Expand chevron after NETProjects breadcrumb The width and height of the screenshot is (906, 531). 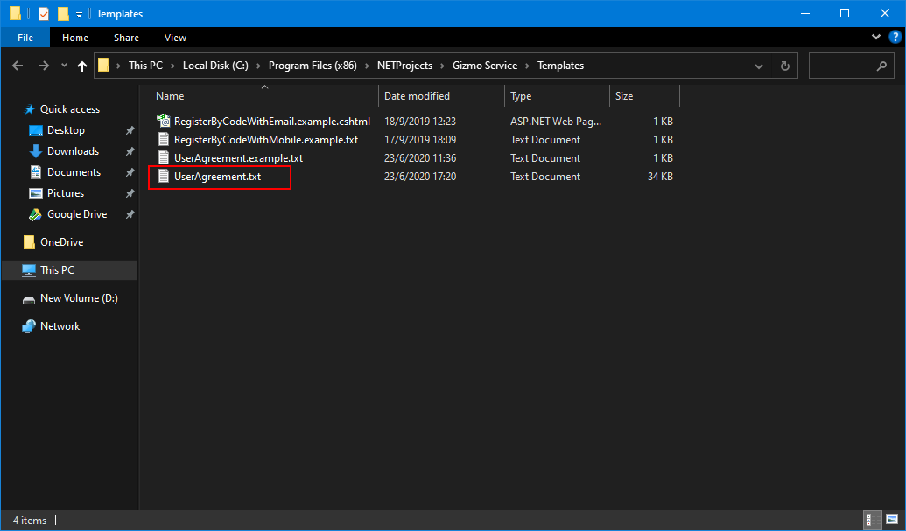click(x=442, y=66)
